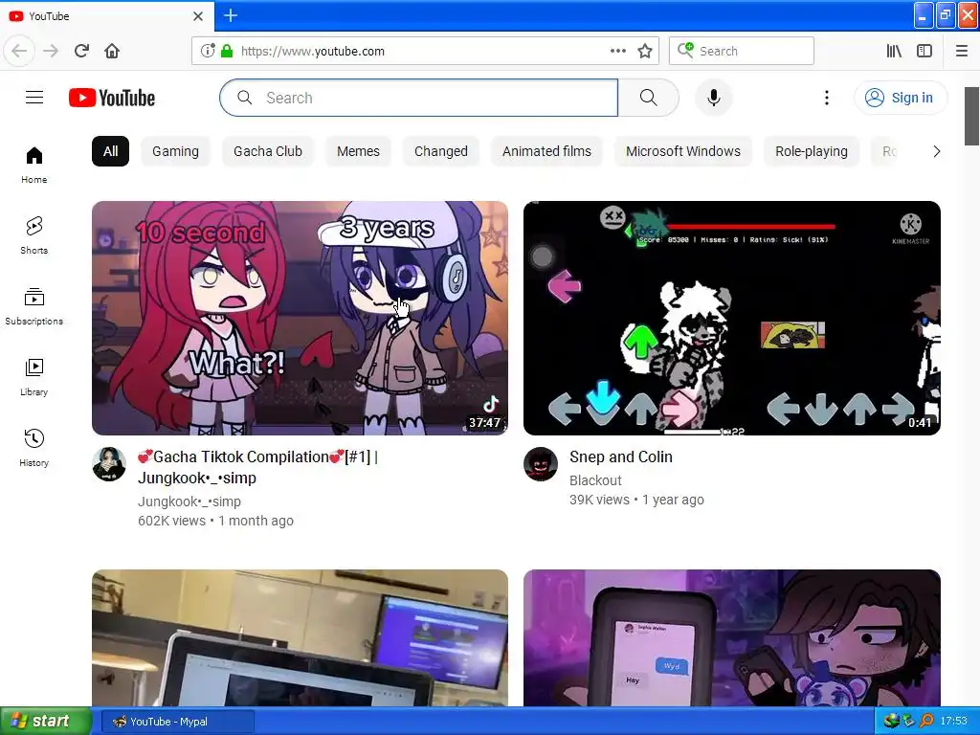Click the green padlock security icon
The width and height of the screenshot is (980, 735).
pyautogui.click(x=227, y=51)
